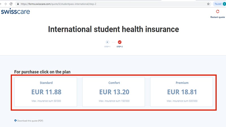Reload the page with the refresh icon

point(11,4)
